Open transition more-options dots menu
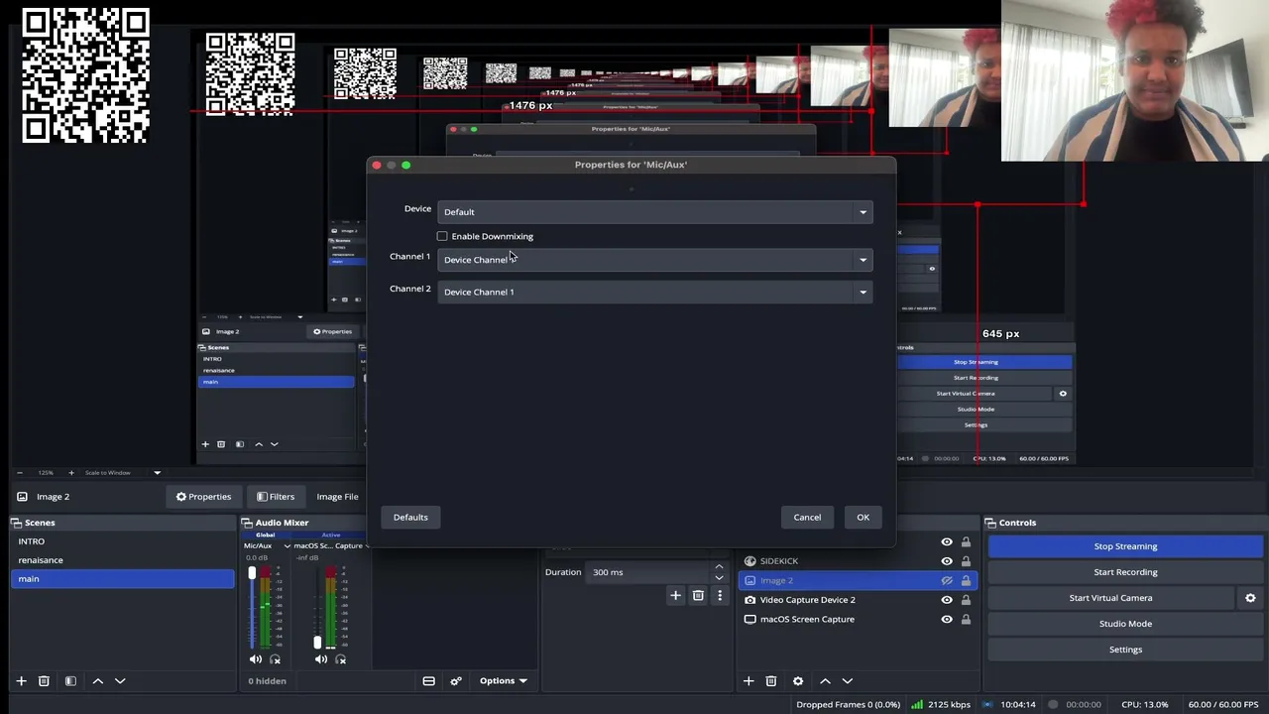 [720, 595]
